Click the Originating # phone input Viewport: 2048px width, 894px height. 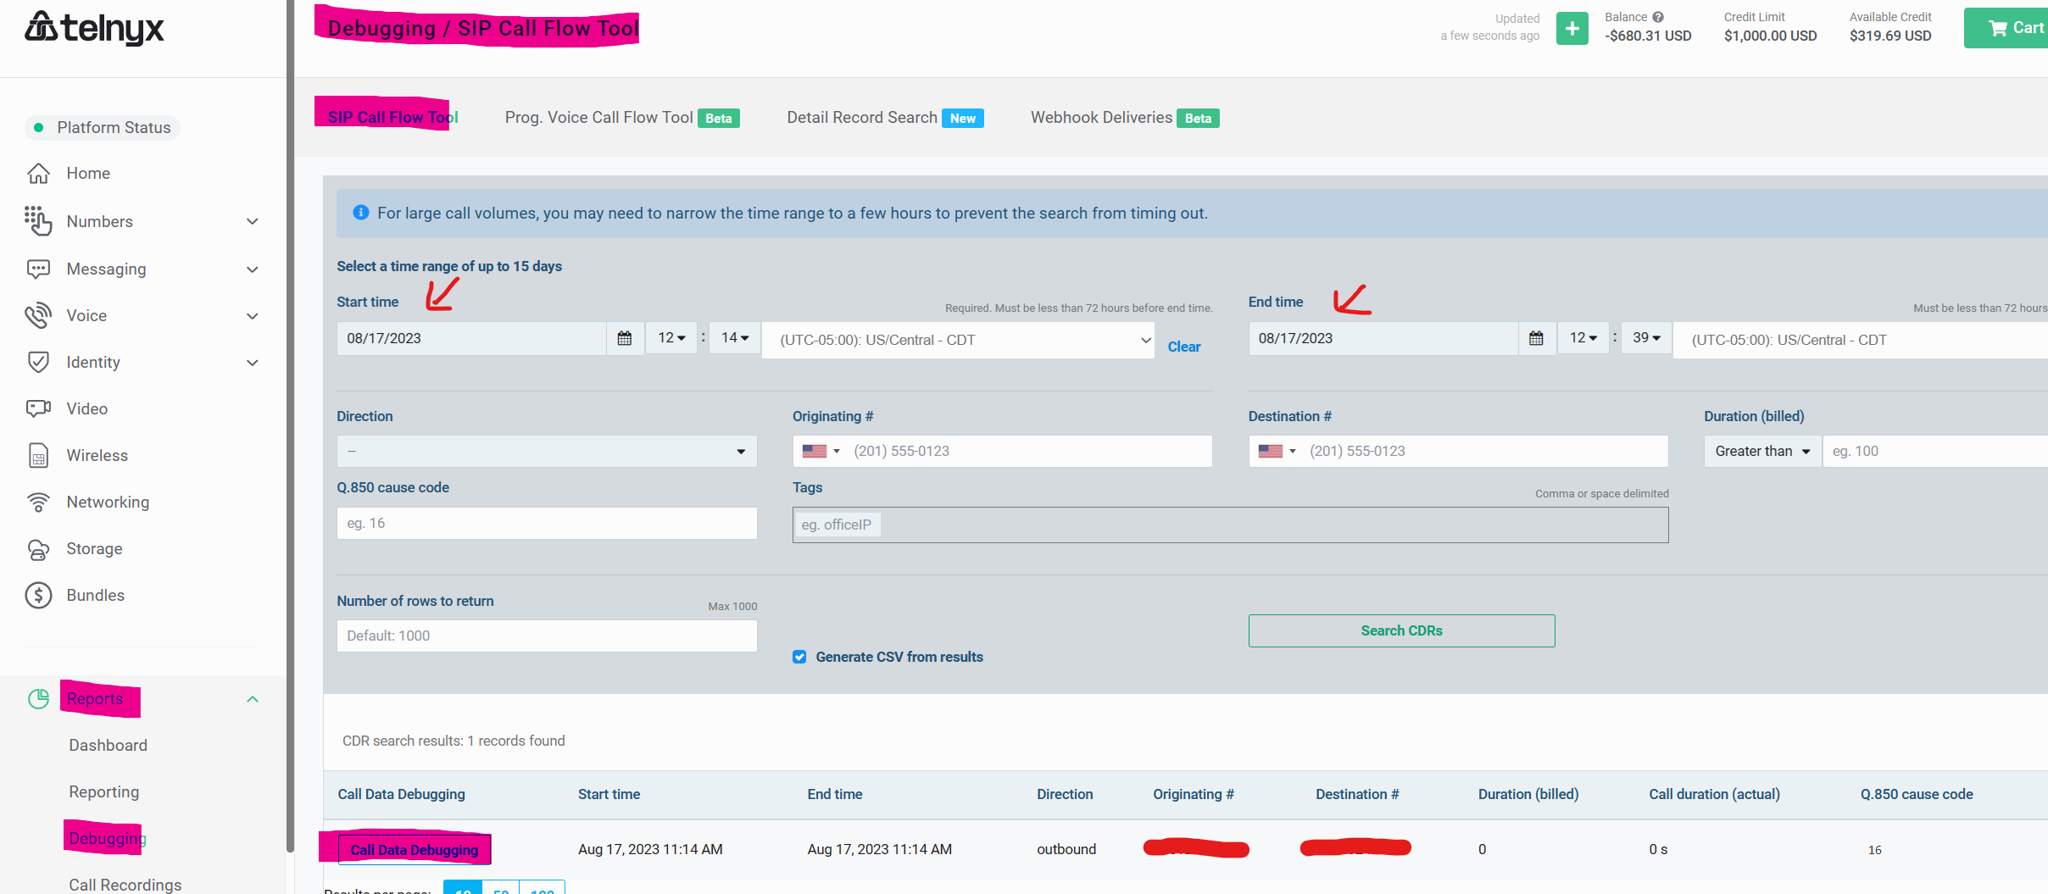coord(1029,452)
